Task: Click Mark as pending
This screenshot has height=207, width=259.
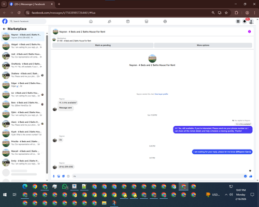Action: [x=103, y=45]
